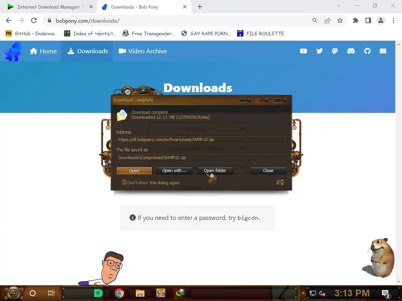Open the Twitter profile link
The height and width of the screenshot is (301, 402).
click(320, 51)
